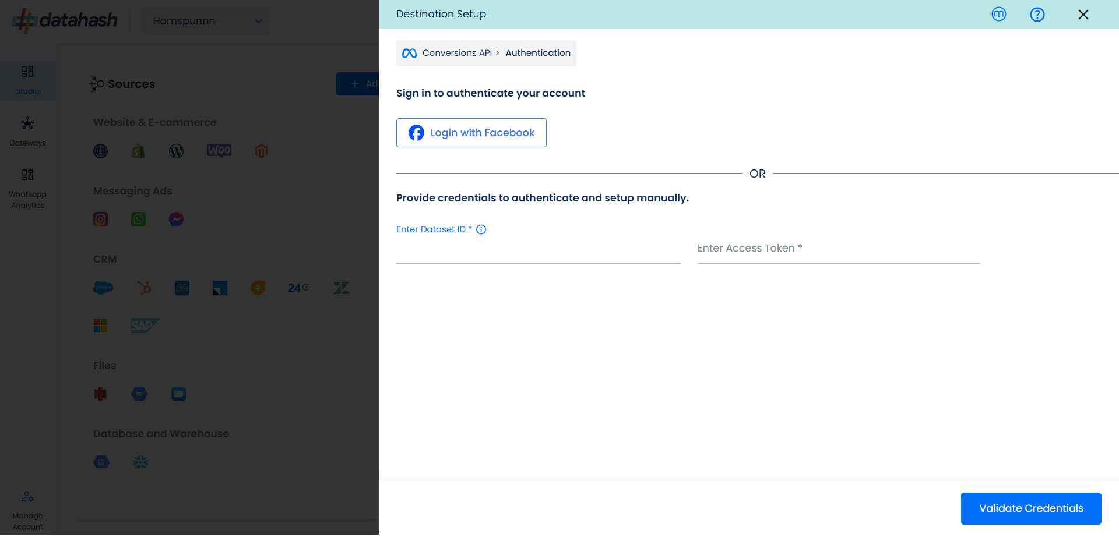Click the Login with Facebook button
The image size is (1119, 538).
coord(471,133)
